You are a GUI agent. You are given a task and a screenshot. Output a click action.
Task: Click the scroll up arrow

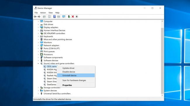coord(162,21)
